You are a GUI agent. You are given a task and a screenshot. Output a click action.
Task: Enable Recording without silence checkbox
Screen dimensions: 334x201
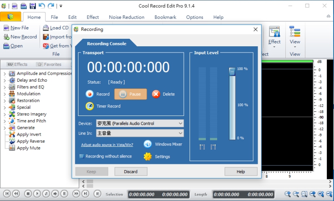pyautogui.click(x=82, y=156)
